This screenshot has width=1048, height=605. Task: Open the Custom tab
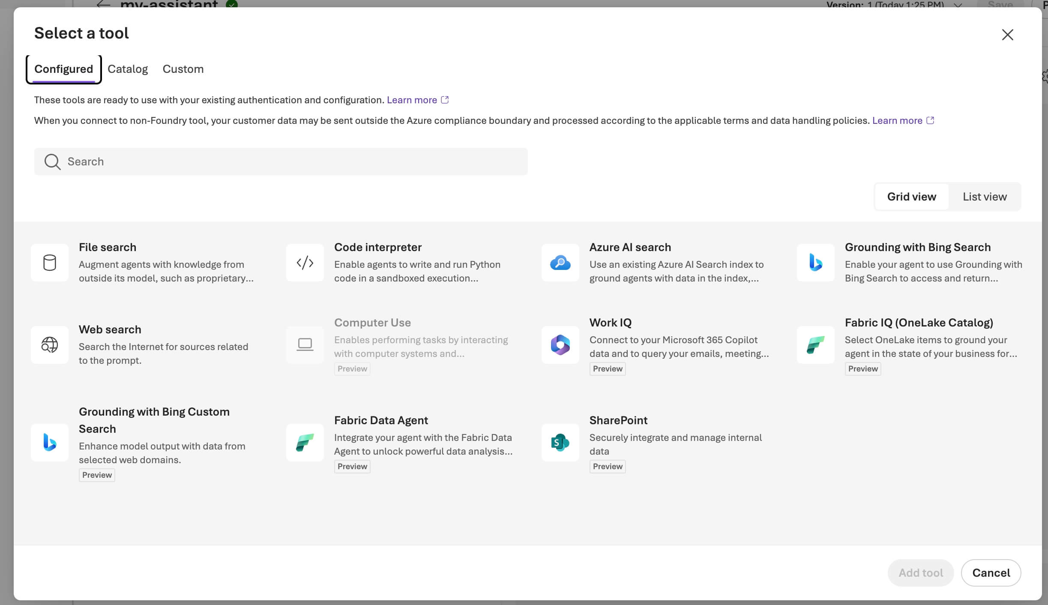point(183,69)
